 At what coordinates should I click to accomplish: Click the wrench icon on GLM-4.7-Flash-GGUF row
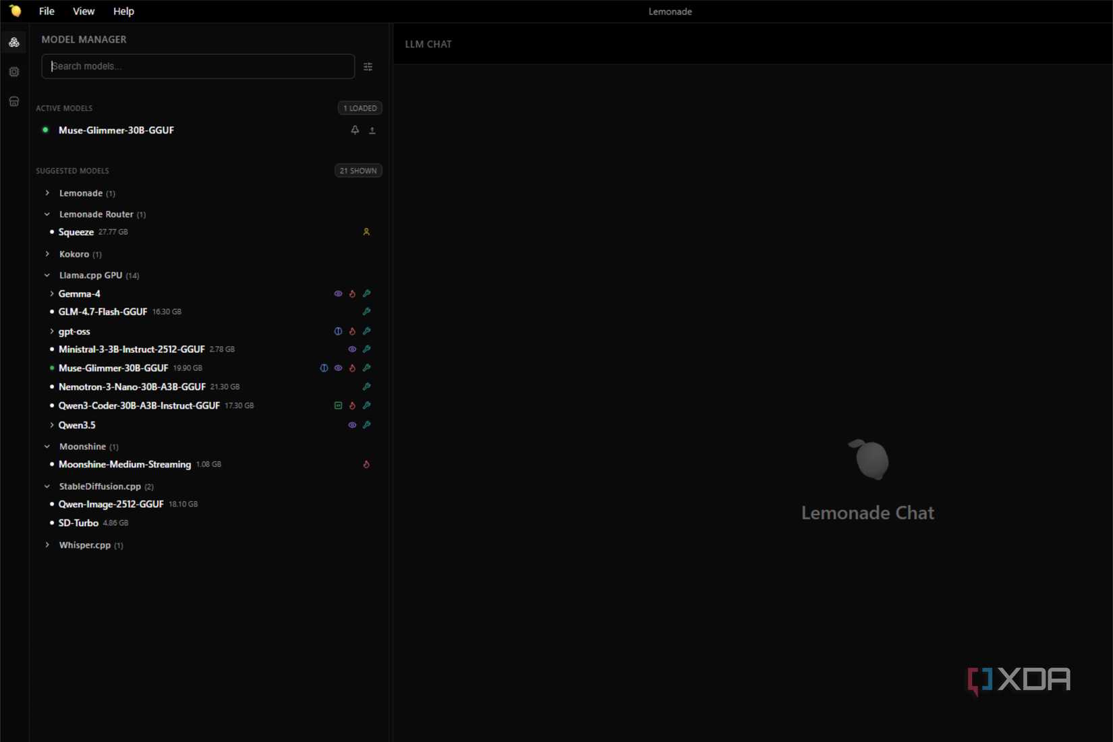coord(366,312)
